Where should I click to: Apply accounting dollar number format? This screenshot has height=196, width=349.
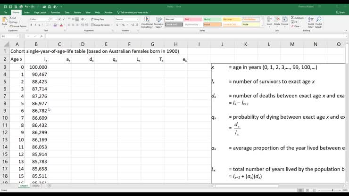click(x=117, y=25)
